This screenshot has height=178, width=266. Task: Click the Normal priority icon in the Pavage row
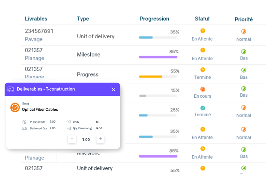[x=244, y=32]
